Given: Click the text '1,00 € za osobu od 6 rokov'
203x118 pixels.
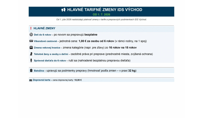Looking at the screenshot, I should click(96, 41).
